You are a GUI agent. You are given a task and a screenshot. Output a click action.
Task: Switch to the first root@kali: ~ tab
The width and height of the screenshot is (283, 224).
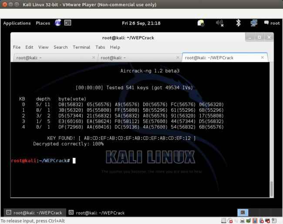pyautogui.click(x=52, y=57)
